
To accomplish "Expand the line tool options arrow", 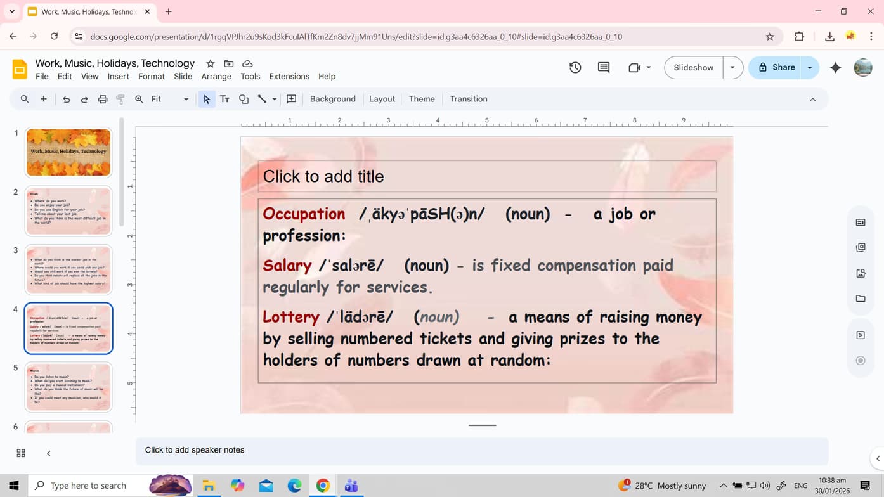I will click(274, 99).
